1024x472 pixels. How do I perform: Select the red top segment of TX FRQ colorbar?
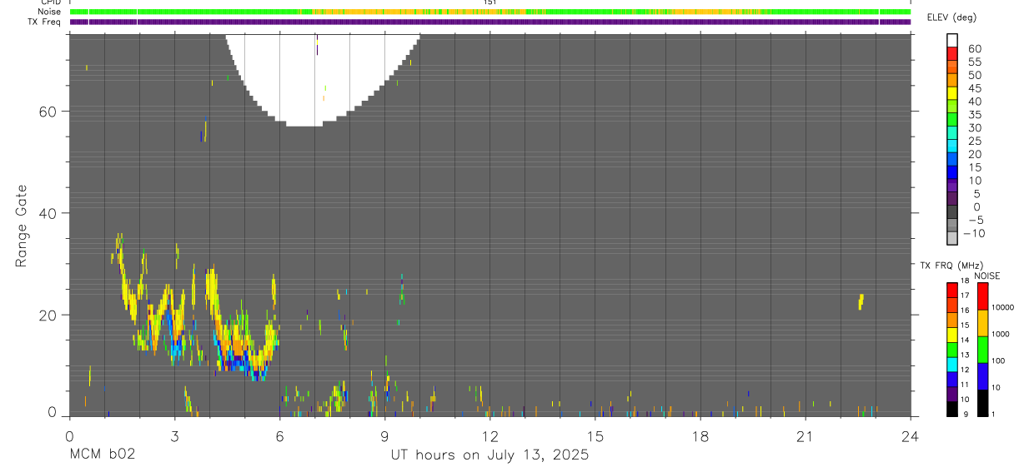952,289
